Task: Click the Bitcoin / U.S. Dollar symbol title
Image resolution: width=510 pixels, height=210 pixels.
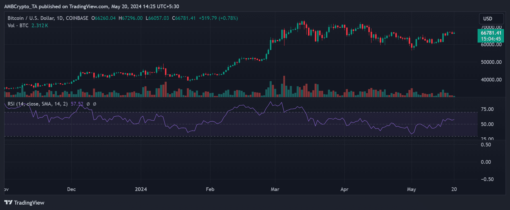Action: [x=48, y=18]
